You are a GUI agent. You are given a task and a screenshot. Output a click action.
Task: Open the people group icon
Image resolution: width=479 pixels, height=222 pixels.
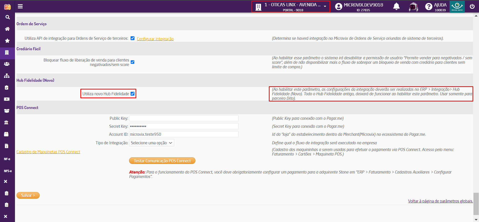coord(7,64)
